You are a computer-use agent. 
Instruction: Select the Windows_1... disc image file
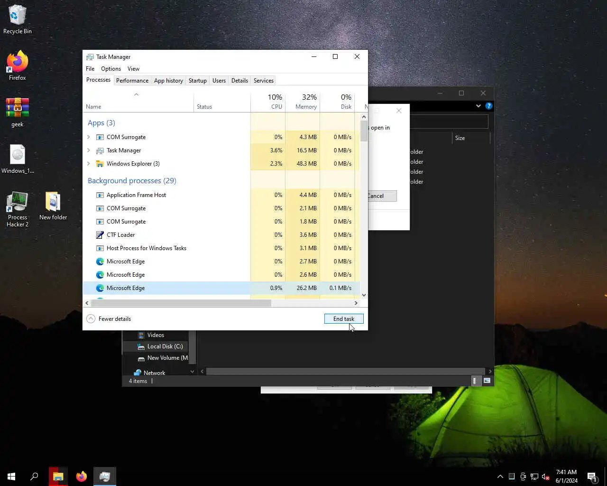coord(18,159)
